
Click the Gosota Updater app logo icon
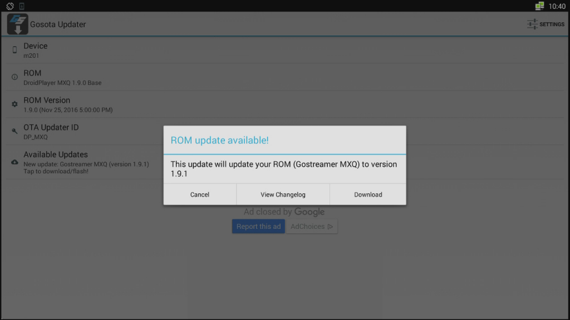pos(17,24)
